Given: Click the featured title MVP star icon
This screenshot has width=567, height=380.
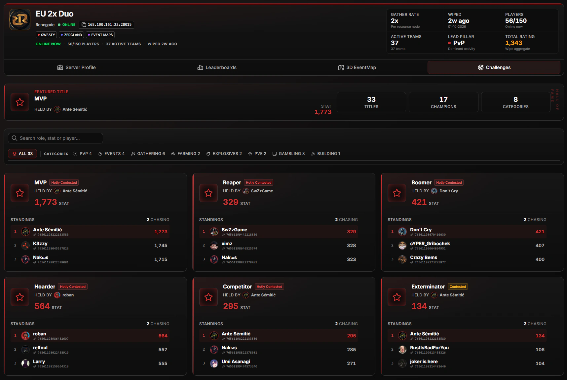Looking at the screenshot, I should click(20, 102).
